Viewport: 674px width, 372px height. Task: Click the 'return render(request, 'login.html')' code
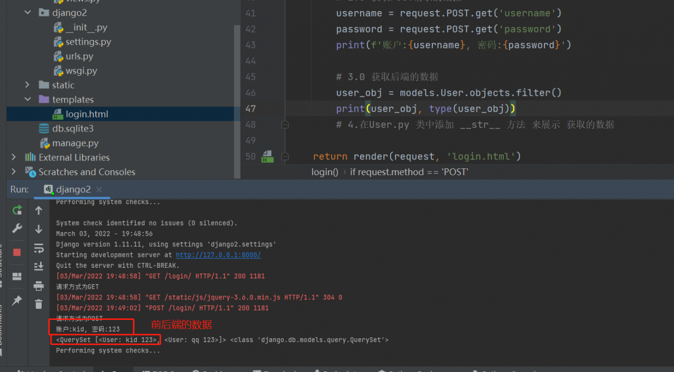pos(417,156)
